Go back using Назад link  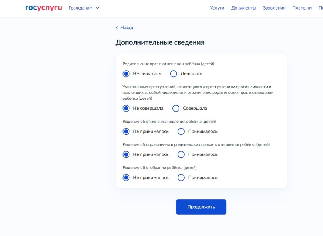click(126, 28)
